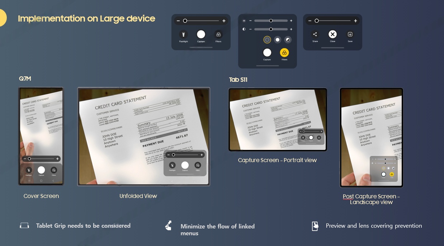Click zoom slider in Tab S11 Capture Screen mockup
The height and width of the screenshot is (246, 444).
311,132
